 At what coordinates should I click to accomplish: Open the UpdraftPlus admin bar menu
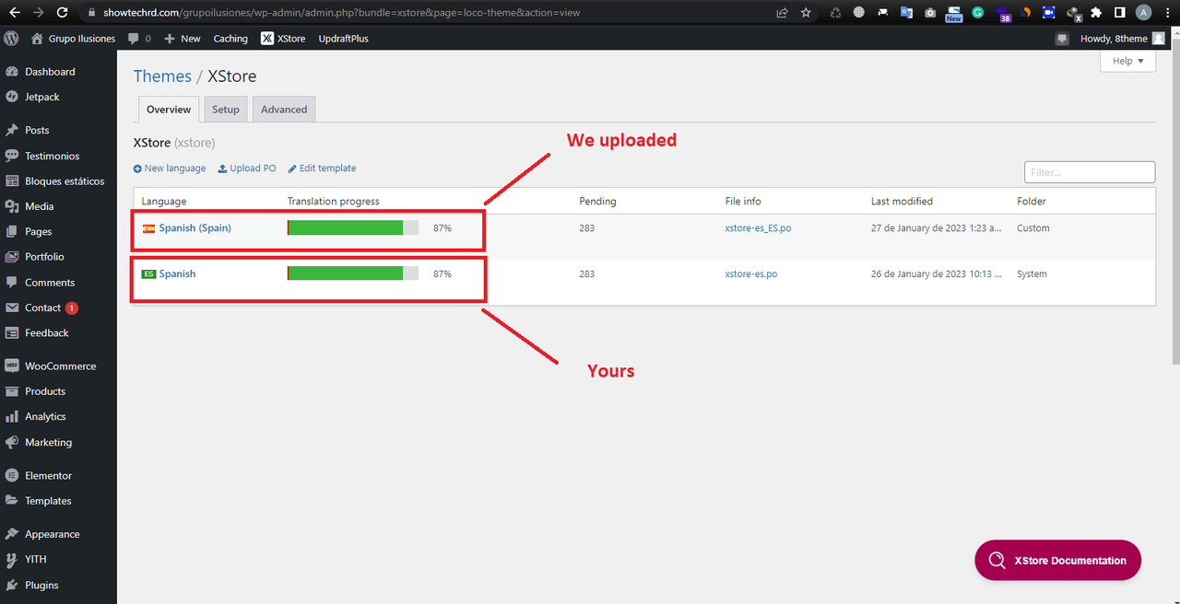click(343, 39)
